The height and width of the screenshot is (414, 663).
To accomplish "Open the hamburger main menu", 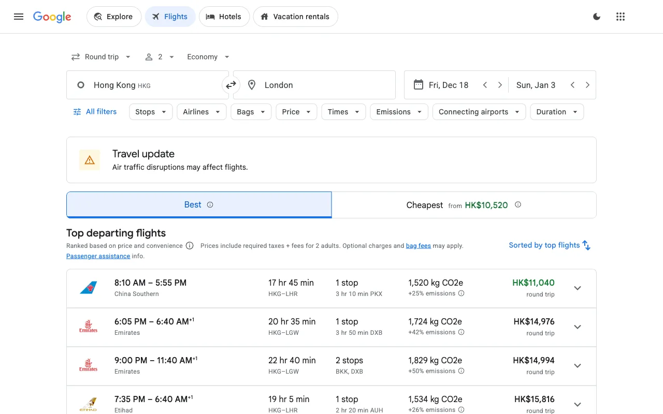I will click(x=19, y=17).
